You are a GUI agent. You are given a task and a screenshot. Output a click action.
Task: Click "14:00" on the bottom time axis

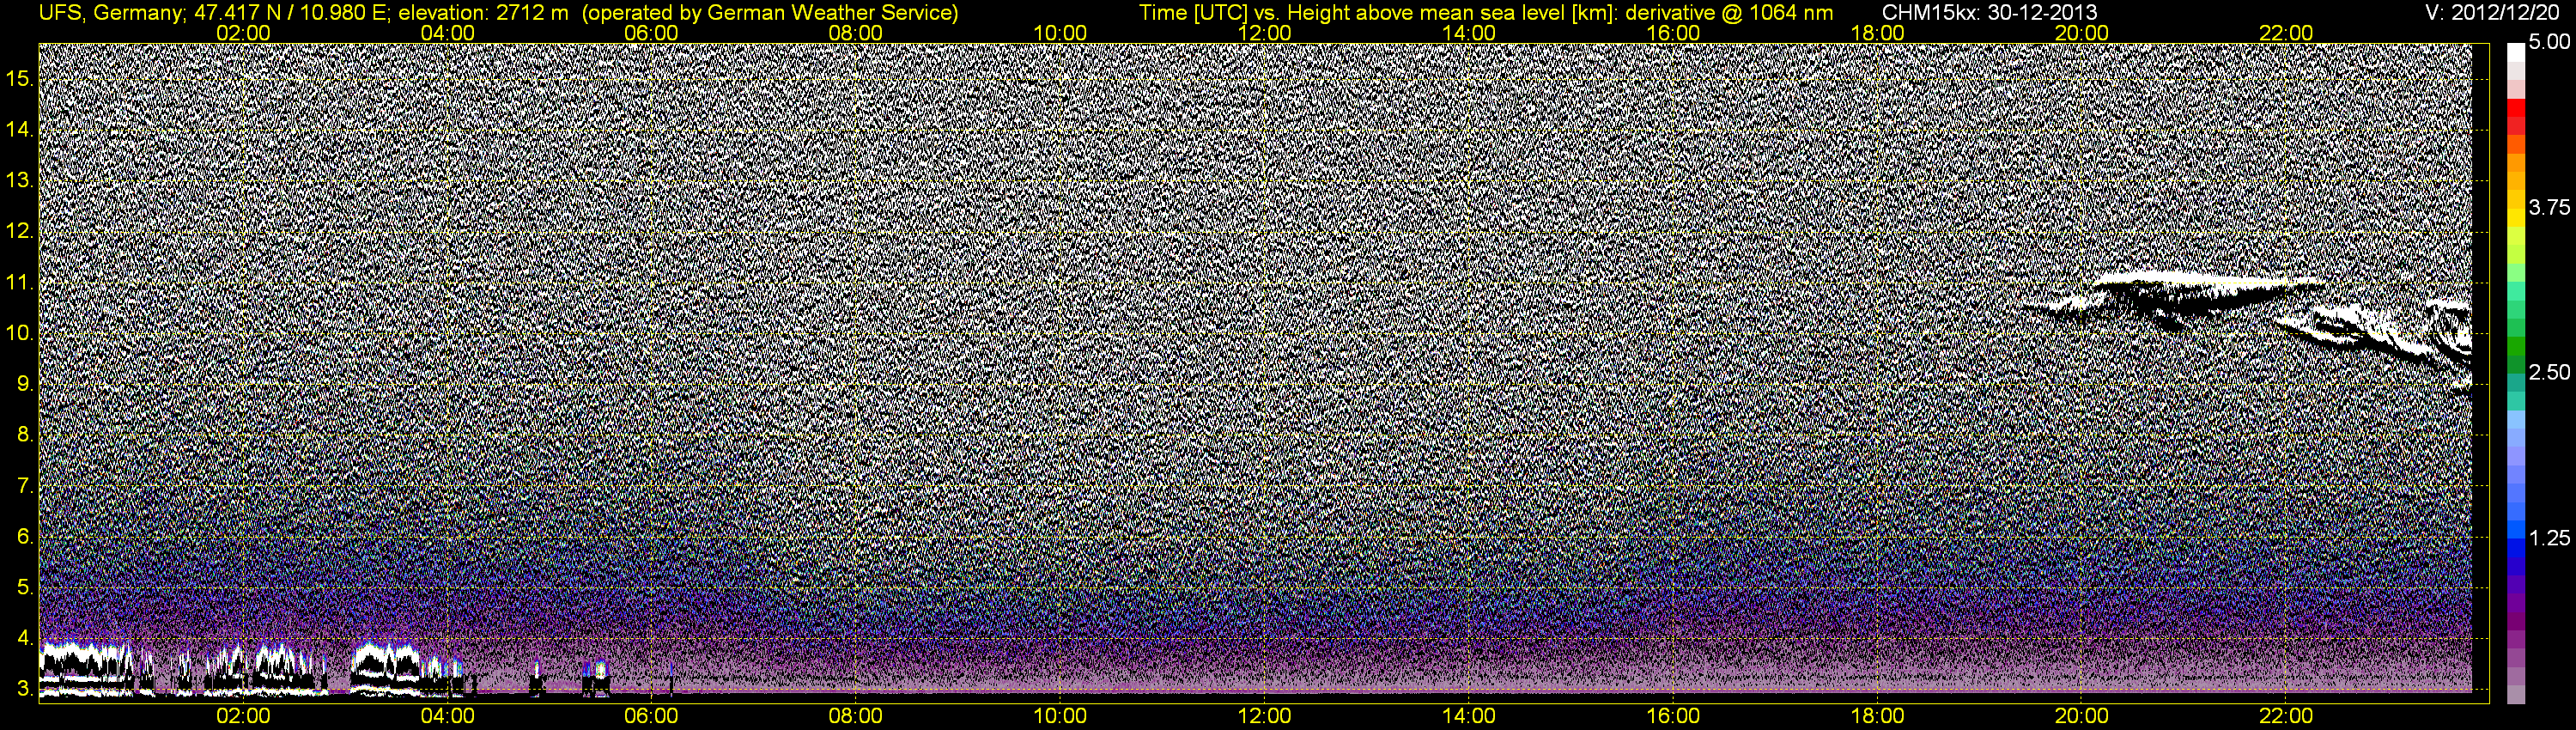[x=1469, y=716]
